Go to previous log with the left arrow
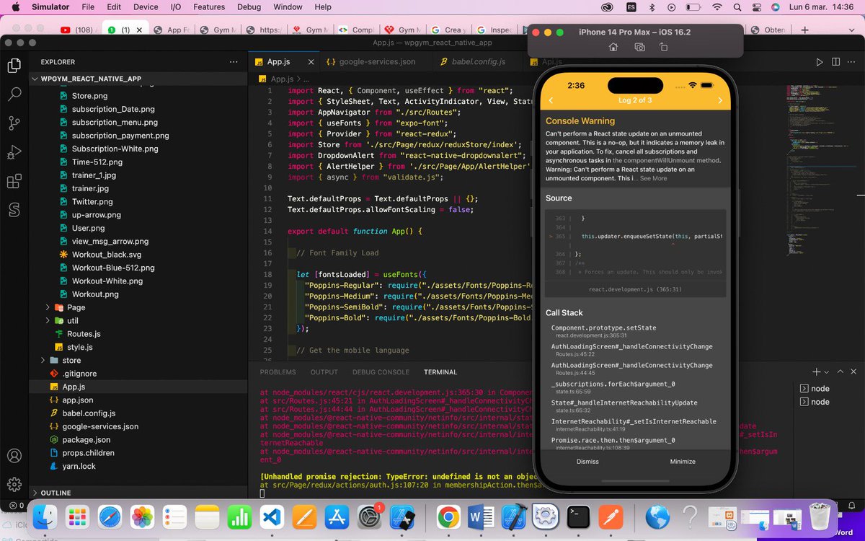The image size is (865, 541). (551, 100)
